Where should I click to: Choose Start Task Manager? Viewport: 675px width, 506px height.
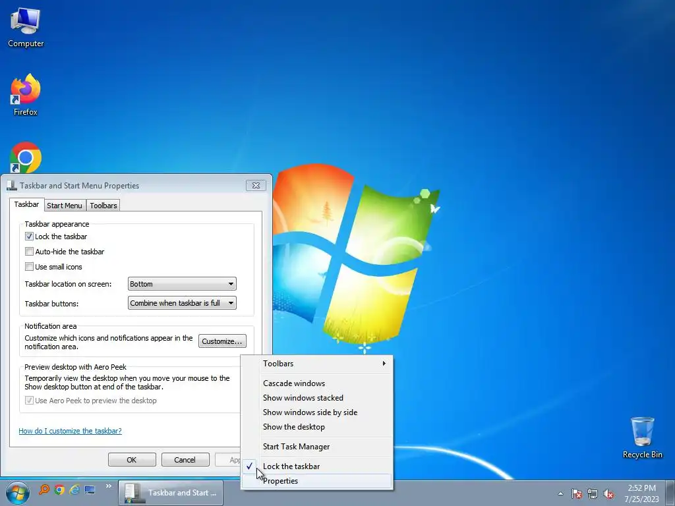click(x=317, y=447)
